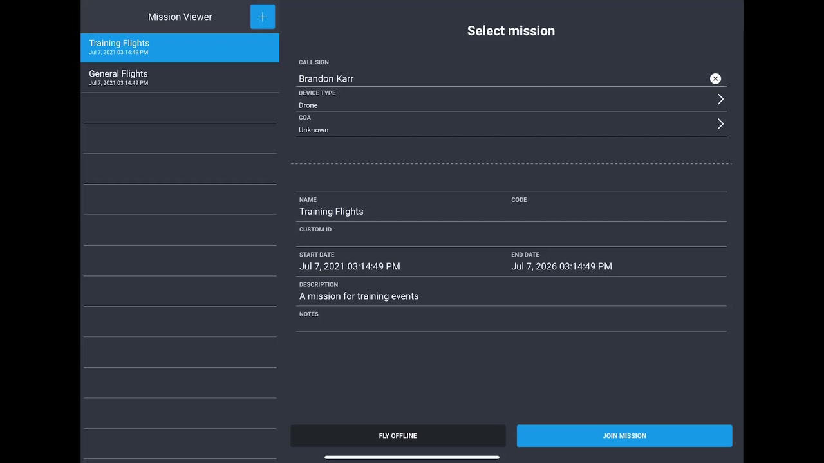Viewport: 824px width, 463px height.
Task: Click the mission name Training Flights value
Action: pyautogui.click(x=332, y=212)
